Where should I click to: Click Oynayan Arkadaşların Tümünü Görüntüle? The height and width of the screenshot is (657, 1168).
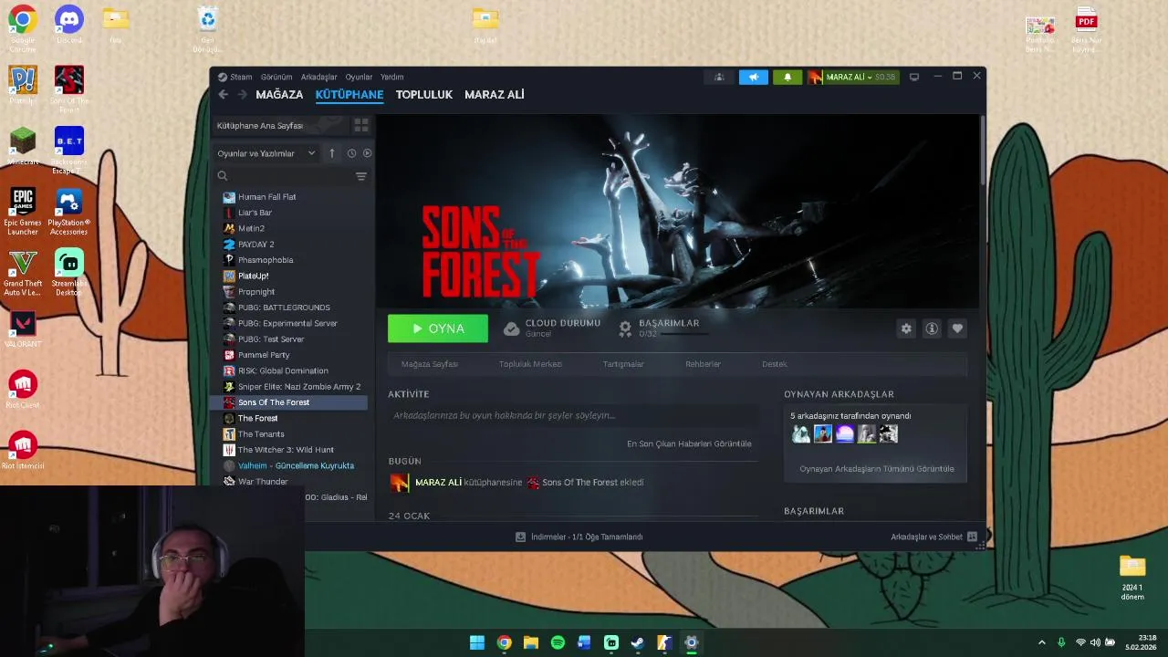pyautogui.click(x=877, y=469)
